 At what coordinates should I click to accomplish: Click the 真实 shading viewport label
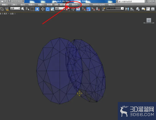[x=6, y=14]
